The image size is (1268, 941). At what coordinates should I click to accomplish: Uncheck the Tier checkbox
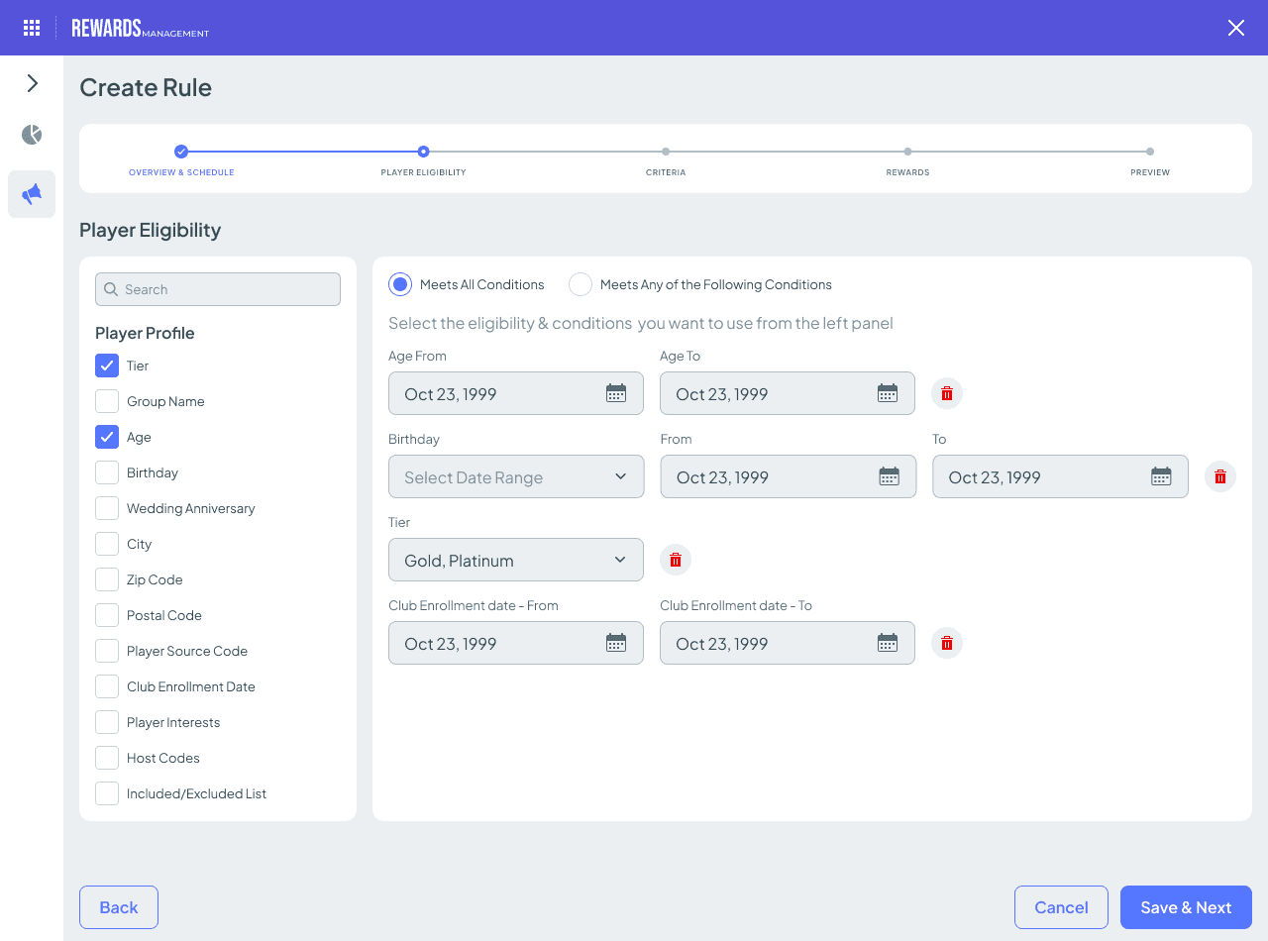106,366
